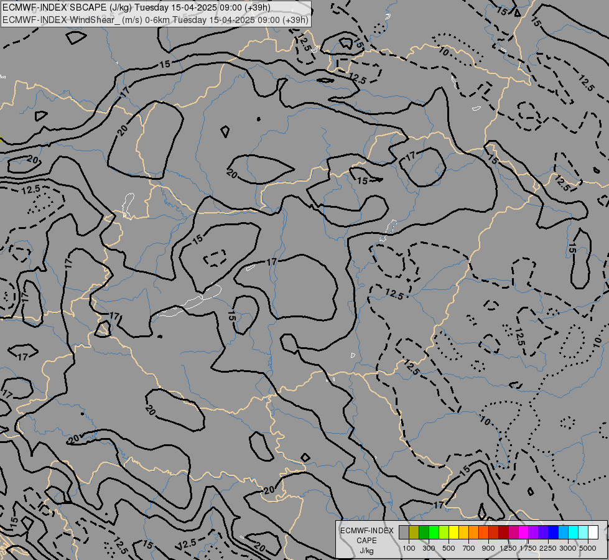The width and height of the screenshot is (609, 560).
Task: Click the 1250 legend value
Action: tap(508, 548)
